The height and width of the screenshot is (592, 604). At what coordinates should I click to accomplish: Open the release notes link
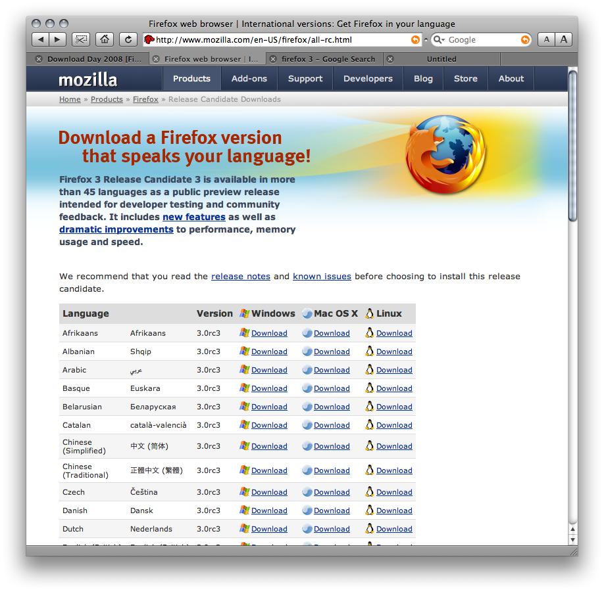click(x=241, y=277)
